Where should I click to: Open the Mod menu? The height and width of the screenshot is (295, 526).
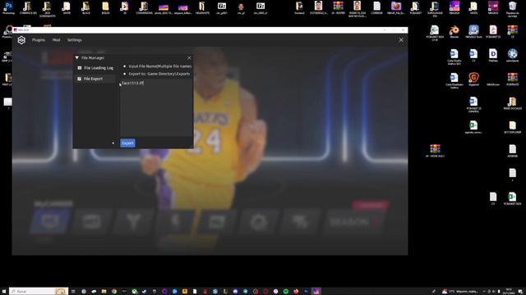pyautogui.click(x=56, y=40)
